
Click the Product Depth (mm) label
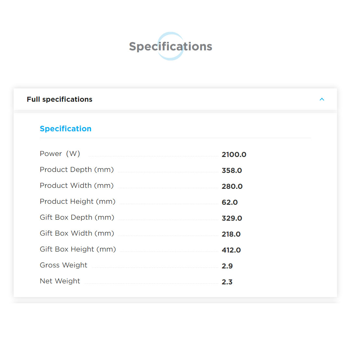click(x=77, y=170)
